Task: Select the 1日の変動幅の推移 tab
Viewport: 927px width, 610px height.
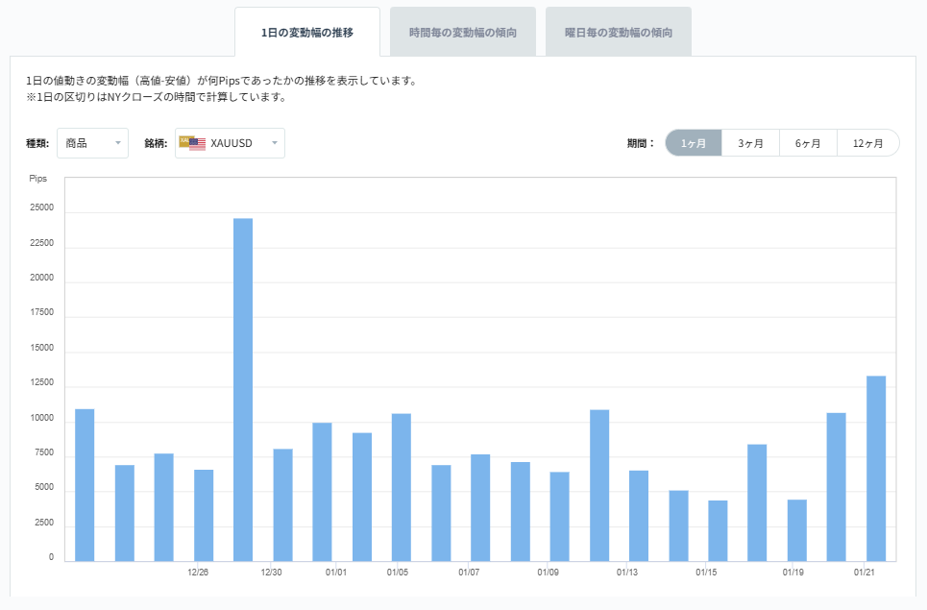Action: coord(307,31)
